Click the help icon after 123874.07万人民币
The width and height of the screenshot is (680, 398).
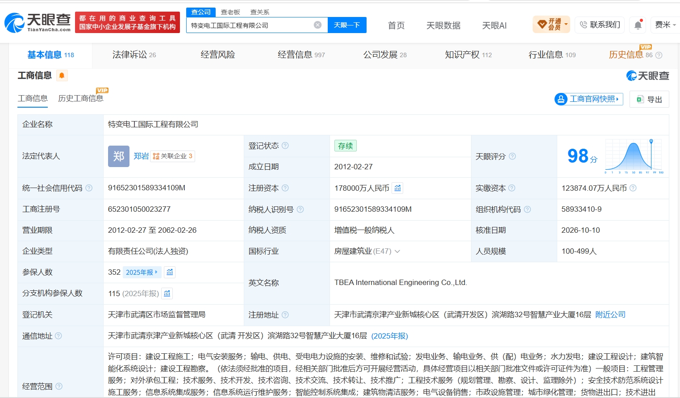[x=633, y=188]
